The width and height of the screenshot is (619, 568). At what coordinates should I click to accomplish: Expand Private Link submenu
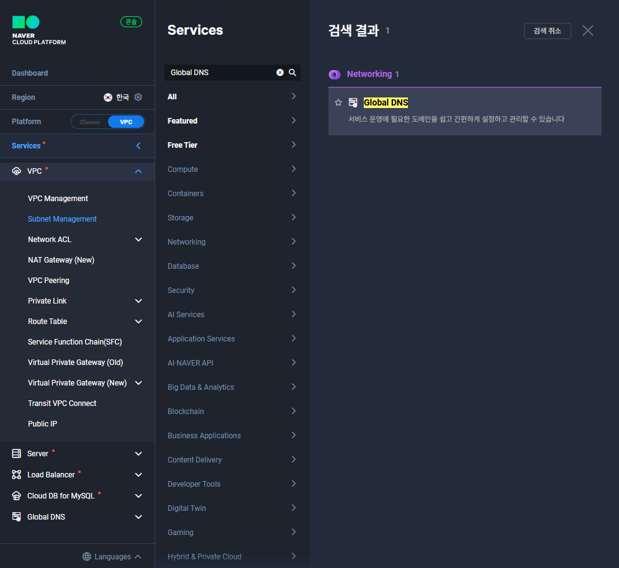[x=138, y=301]
